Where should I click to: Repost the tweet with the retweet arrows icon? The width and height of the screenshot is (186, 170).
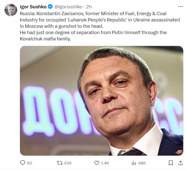[60, 163]
